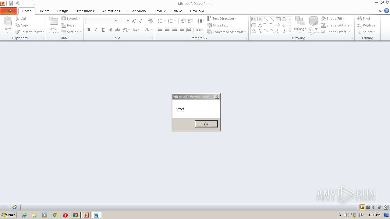
Task: Open the font size dropdown arrow
Action: [128, 21]
